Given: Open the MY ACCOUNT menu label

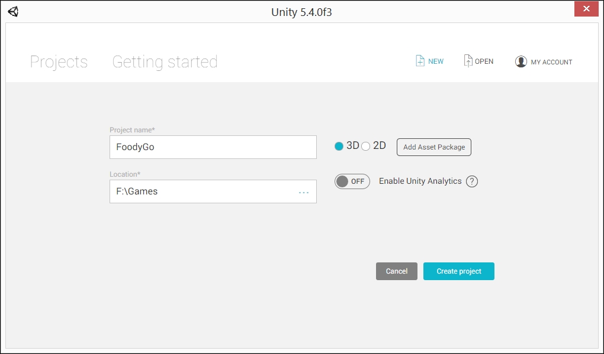Looking at the screenshot, I should [551, 62].
